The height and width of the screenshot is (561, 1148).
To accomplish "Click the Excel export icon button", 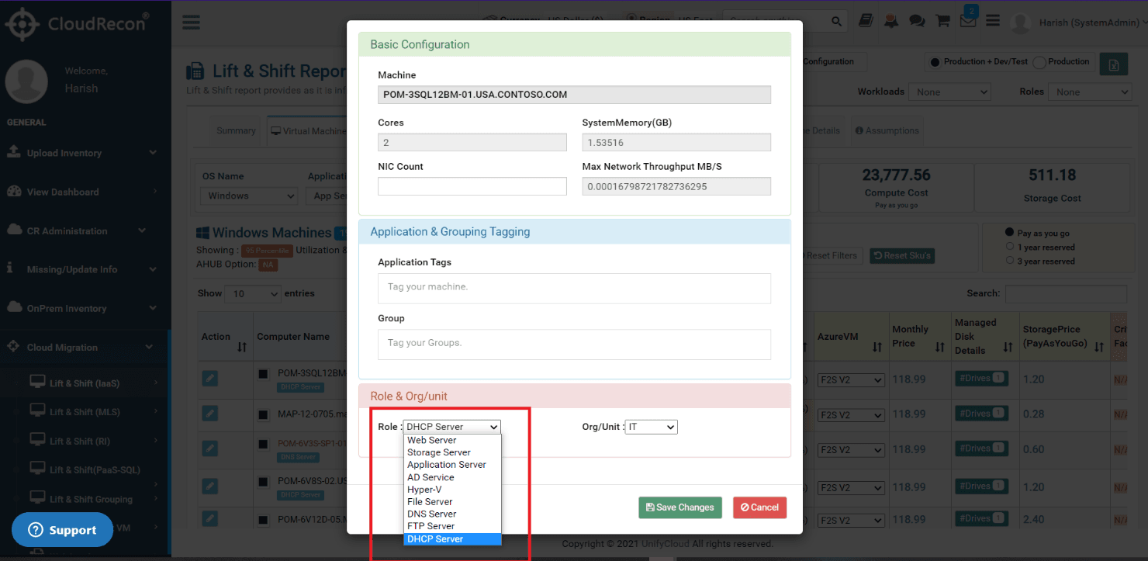I will 1114,64.
